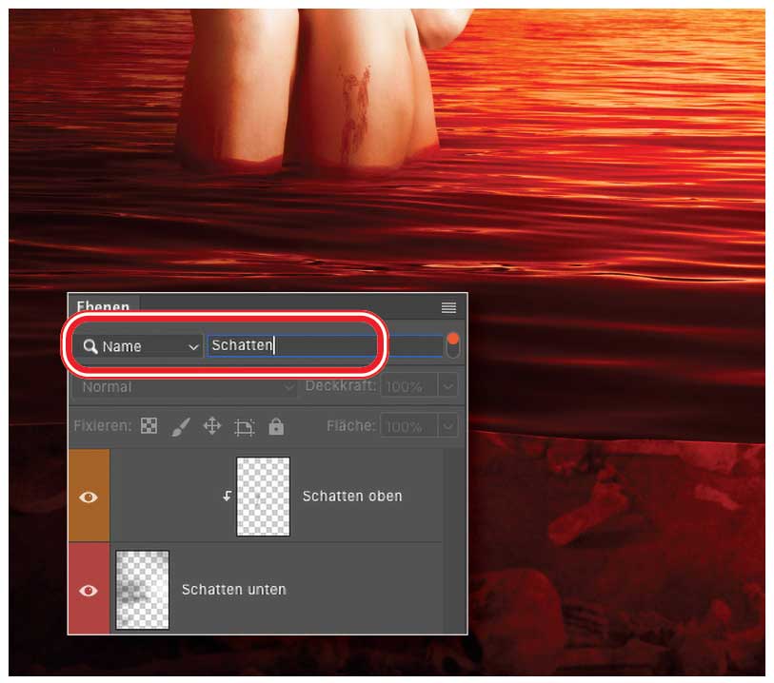Select the Schatten unten layer thumbnail
The image size is (774, 683).
pyautogui.click(x=142, y=591)
